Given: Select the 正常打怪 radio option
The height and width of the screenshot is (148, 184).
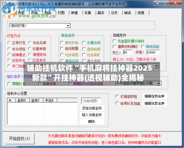Looking at the screenshot, I should (9, 43).
